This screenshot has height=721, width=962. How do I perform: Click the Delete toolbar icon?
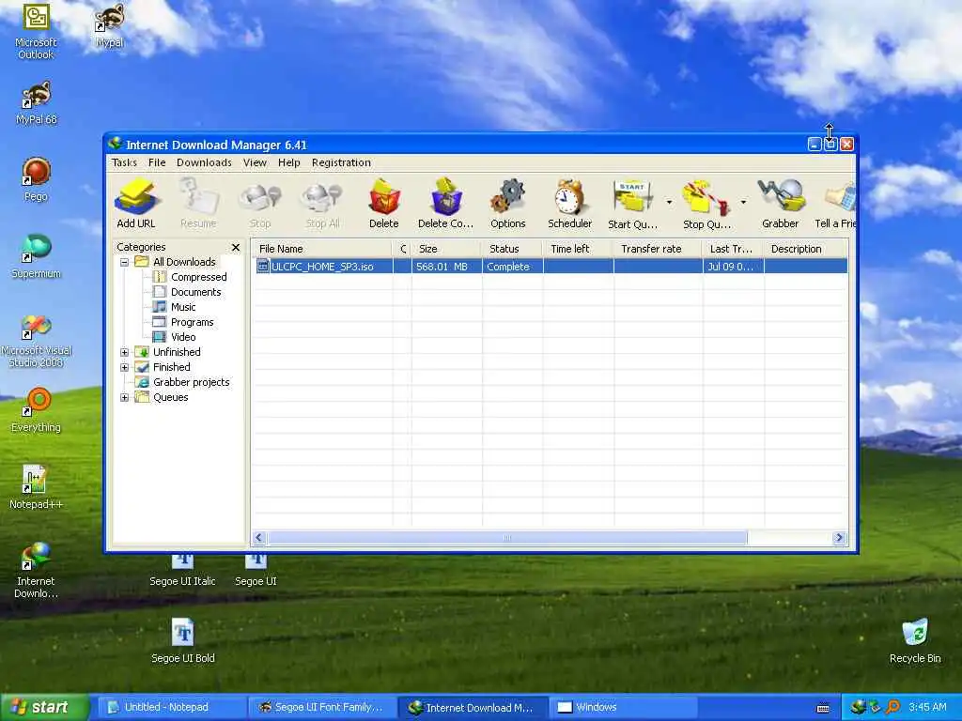point(384,204)
